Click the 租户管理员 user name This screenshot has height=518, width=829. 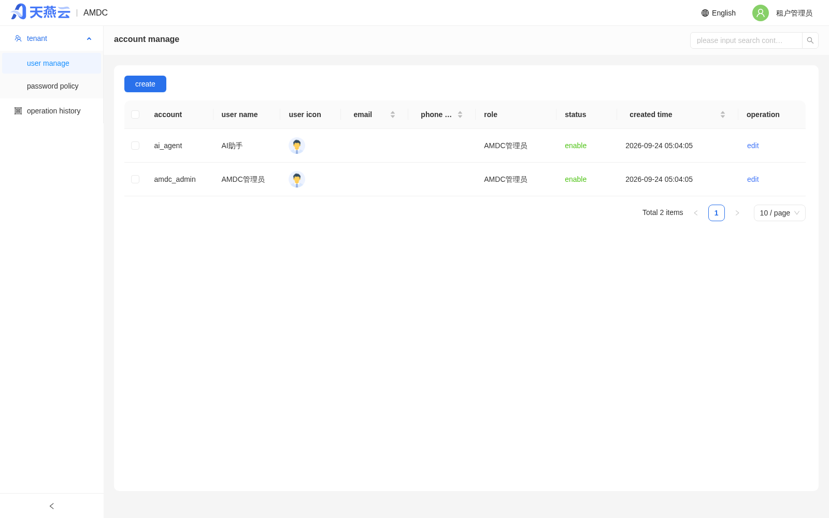pyautogui.click(x=794, y=13)
